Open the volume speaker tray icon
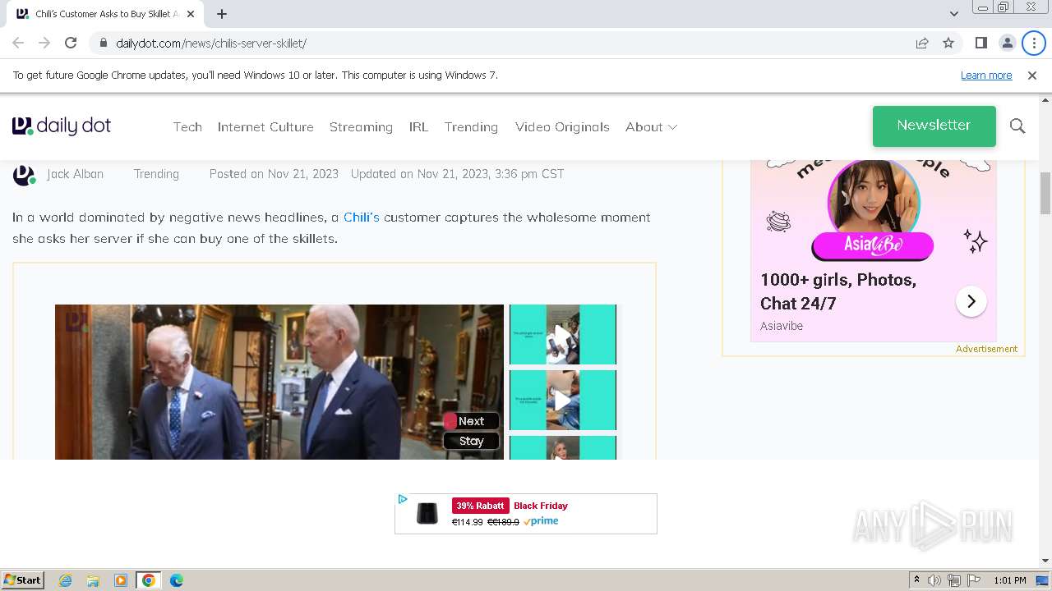This screenshot has height=591, width=1052. pyautogui.click(x=934, y=580)
